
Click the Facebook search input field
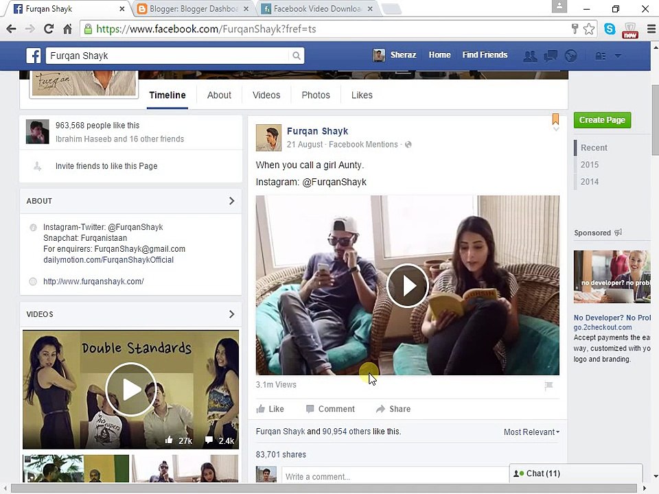tap(167, 56)
